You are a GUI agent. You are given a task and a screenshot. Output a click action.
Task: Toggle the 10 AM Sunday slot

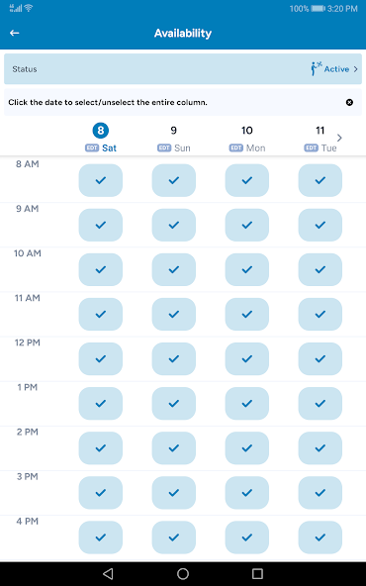[174, 270]
